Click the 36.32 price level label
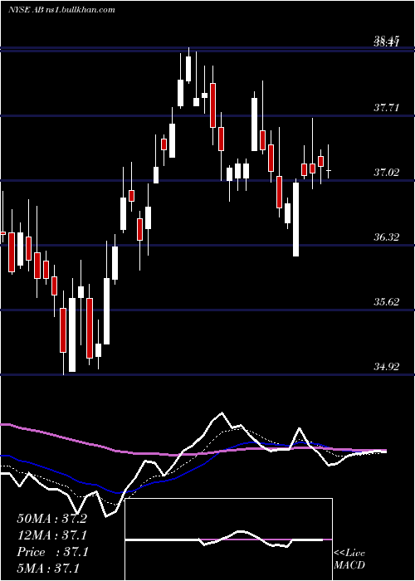The height and width of the screenshot is (581, 415). click(387, 237)
